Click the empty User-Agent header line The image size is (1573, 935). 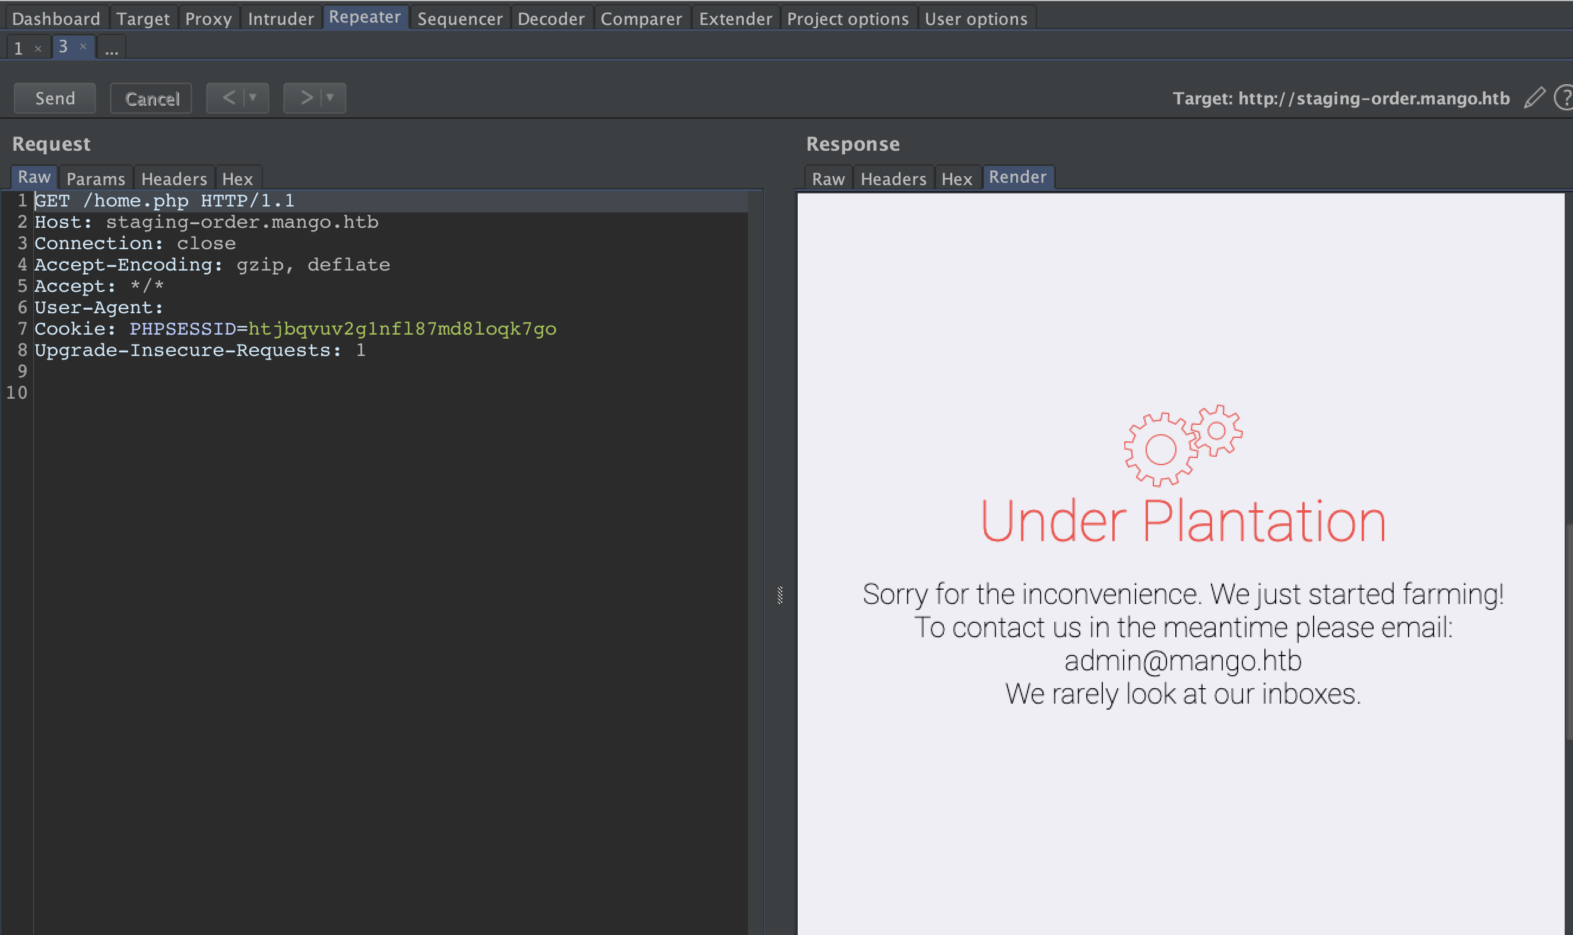click(x=99, y=308)
